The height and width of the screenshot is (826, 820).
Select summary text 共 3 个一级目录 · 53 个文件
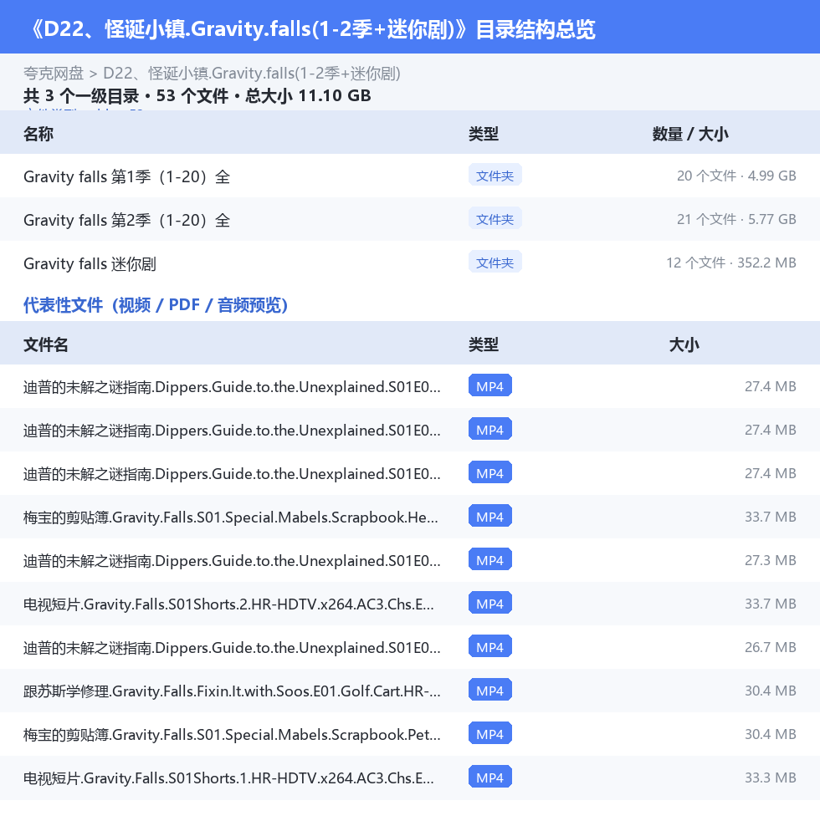[x=126, y=96]
